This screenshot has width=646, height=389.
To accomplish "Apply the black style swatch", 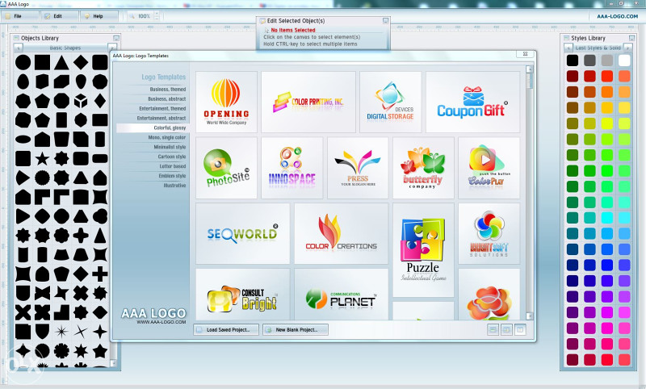I will click(x=573, y=61).
